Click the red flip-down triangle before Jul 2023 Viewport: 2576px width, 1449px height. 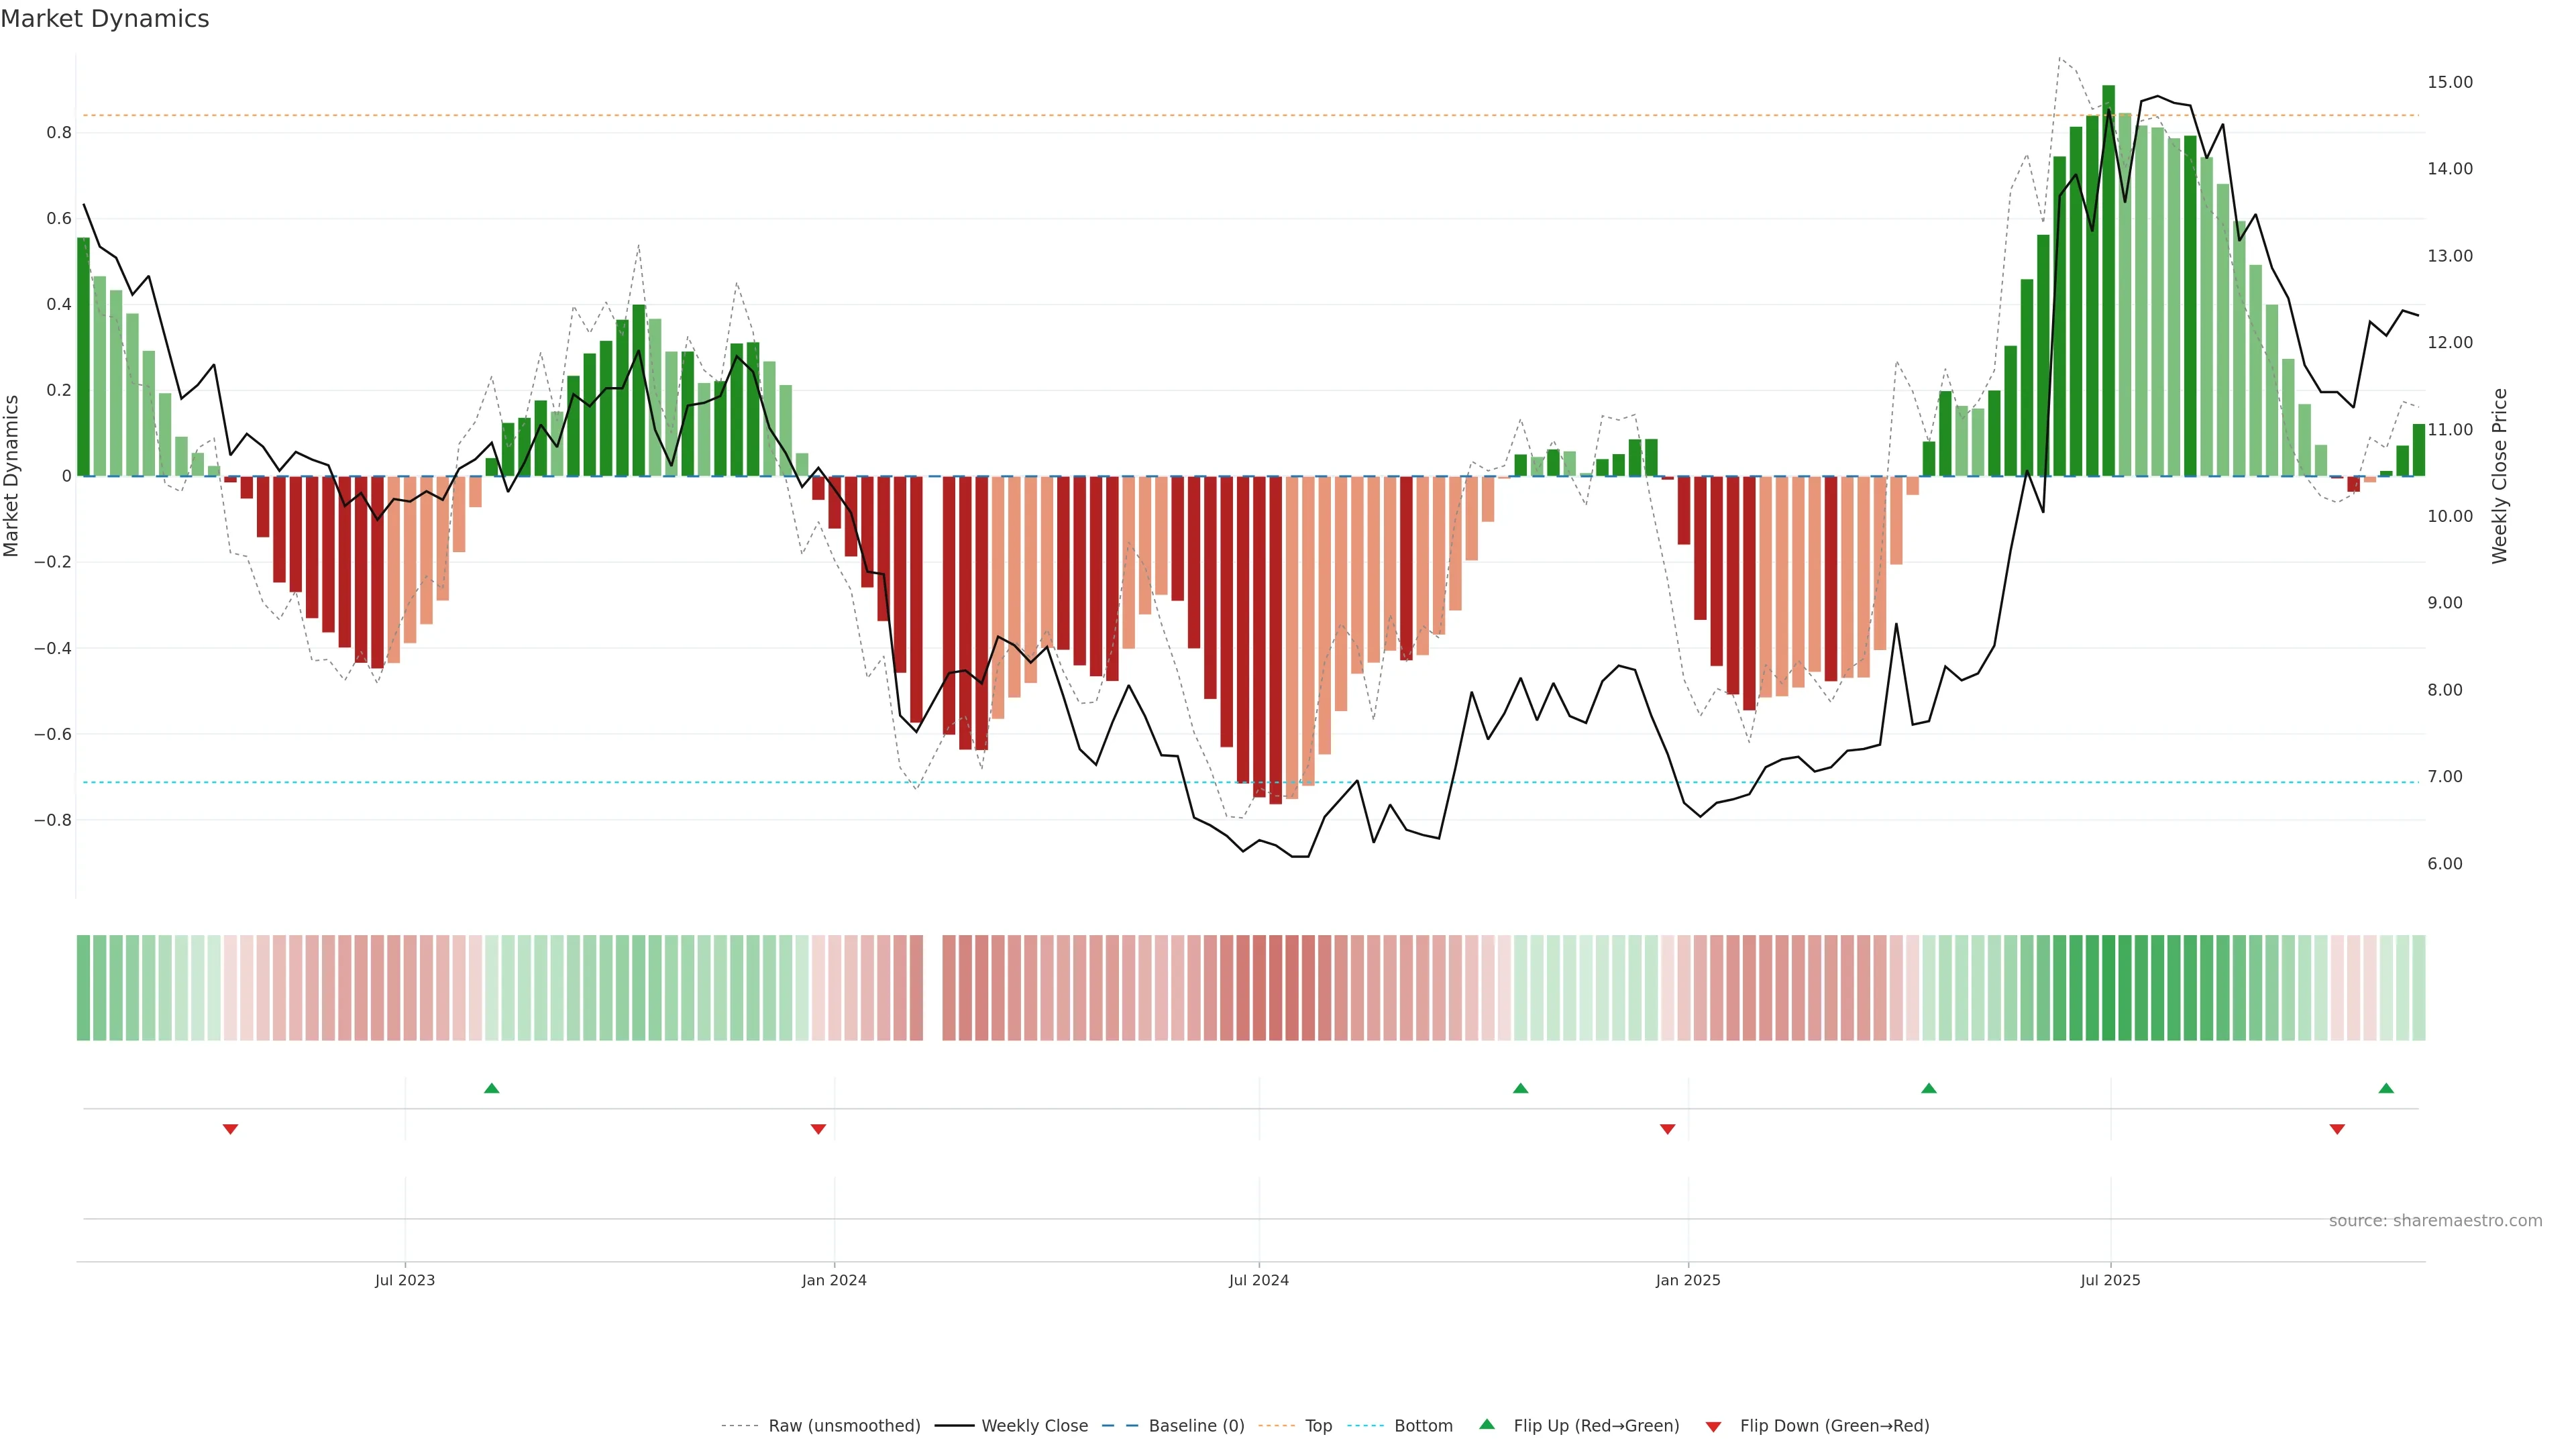(x=230, y=1129)
